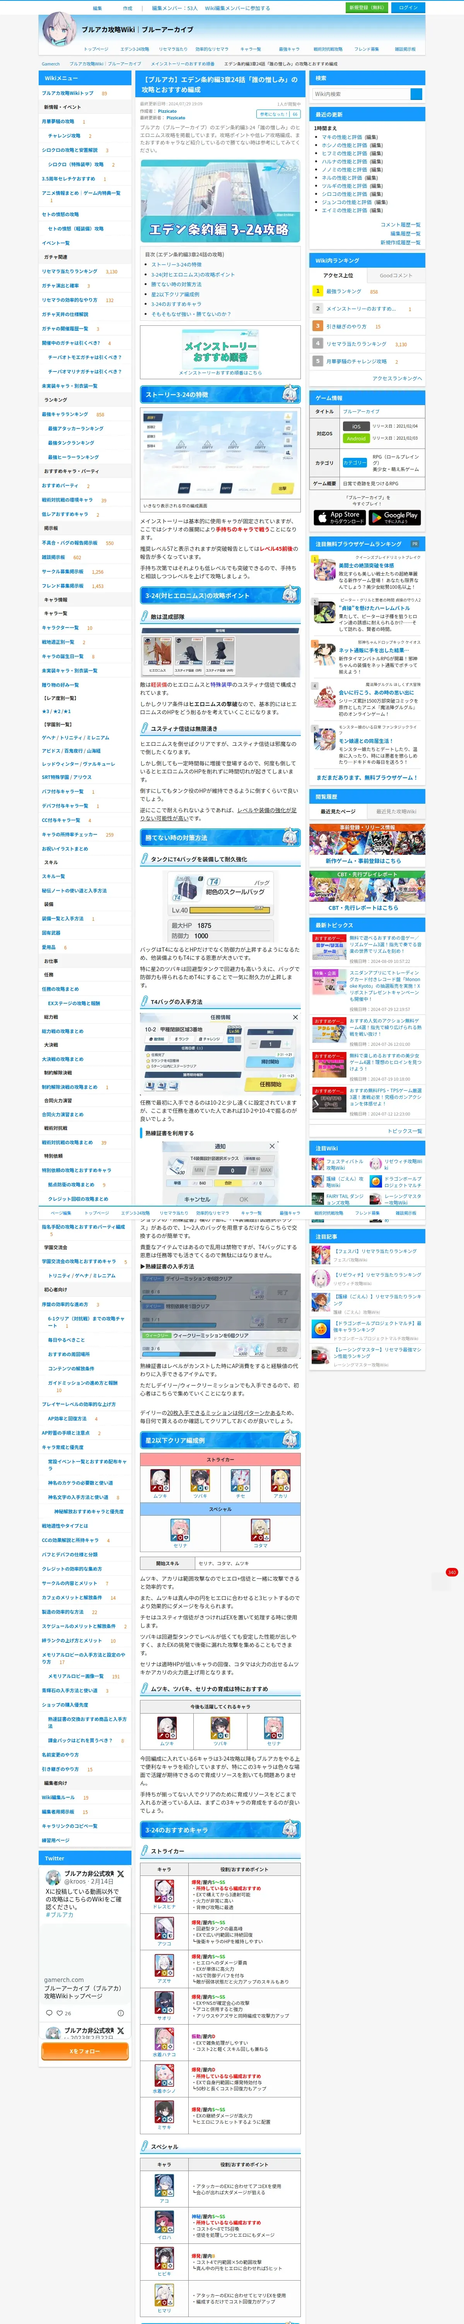Click the Gamerch breadcrumb link

50,64
